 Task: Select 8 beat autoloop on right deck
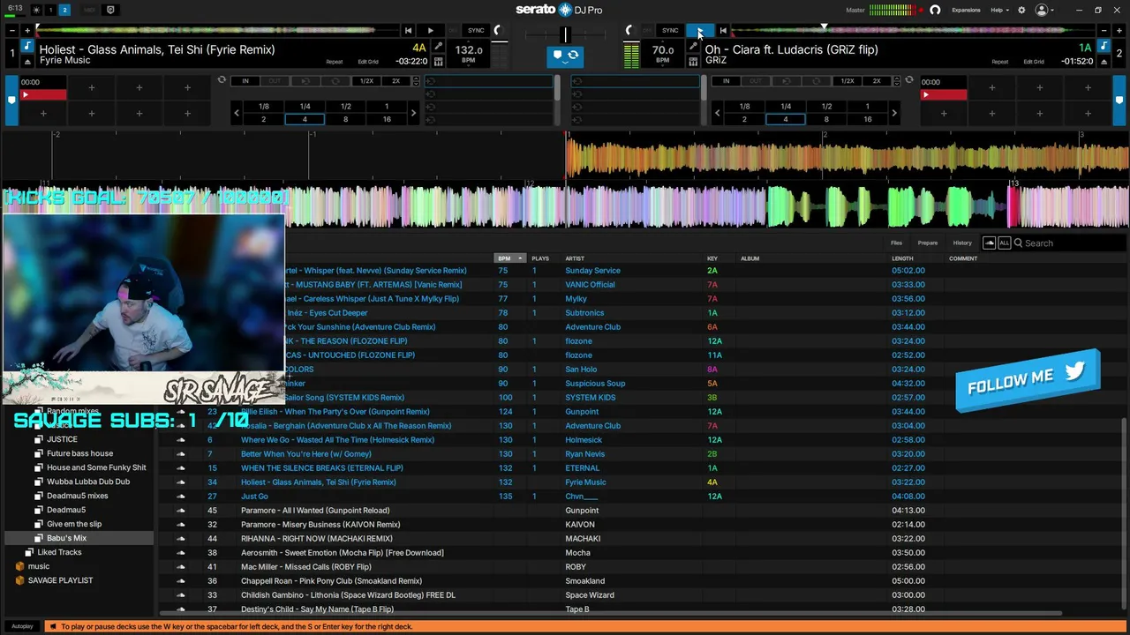[826, 119]
